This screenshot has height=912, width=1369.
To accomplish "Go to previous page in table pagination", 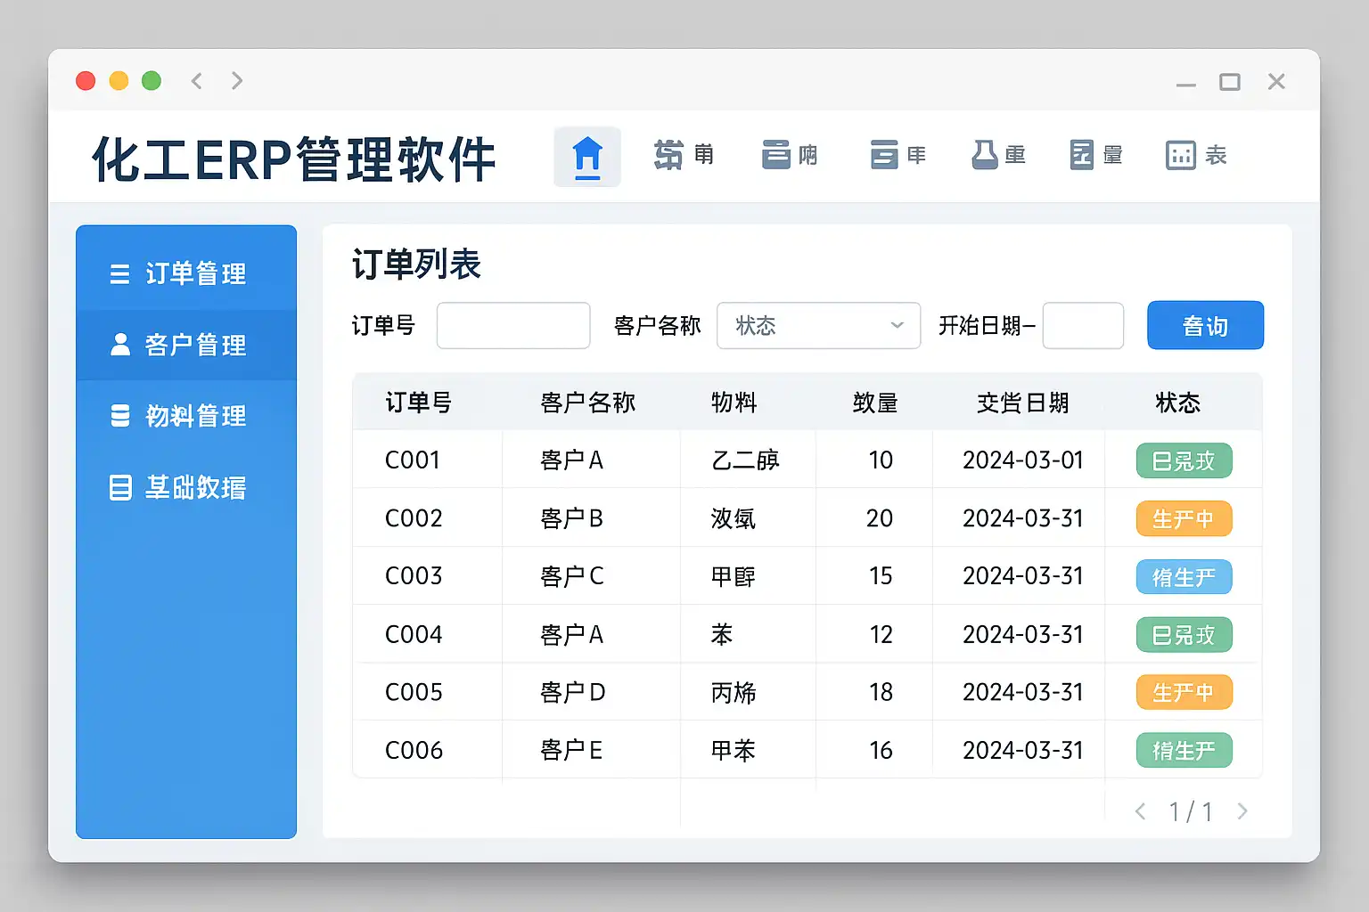I will click(1140, 811).
